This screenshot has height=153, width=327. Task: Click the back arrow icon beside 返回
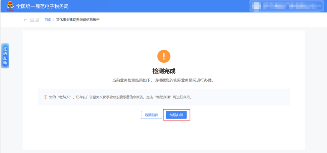click(25, 20)
